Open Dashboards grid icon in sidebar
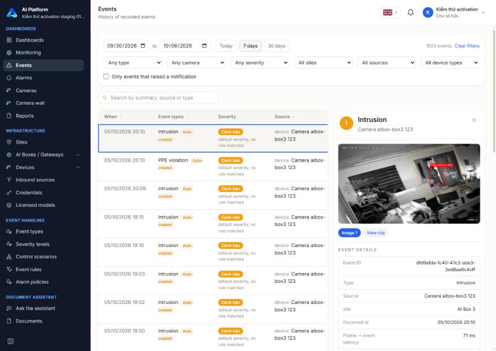 point(9,40)
